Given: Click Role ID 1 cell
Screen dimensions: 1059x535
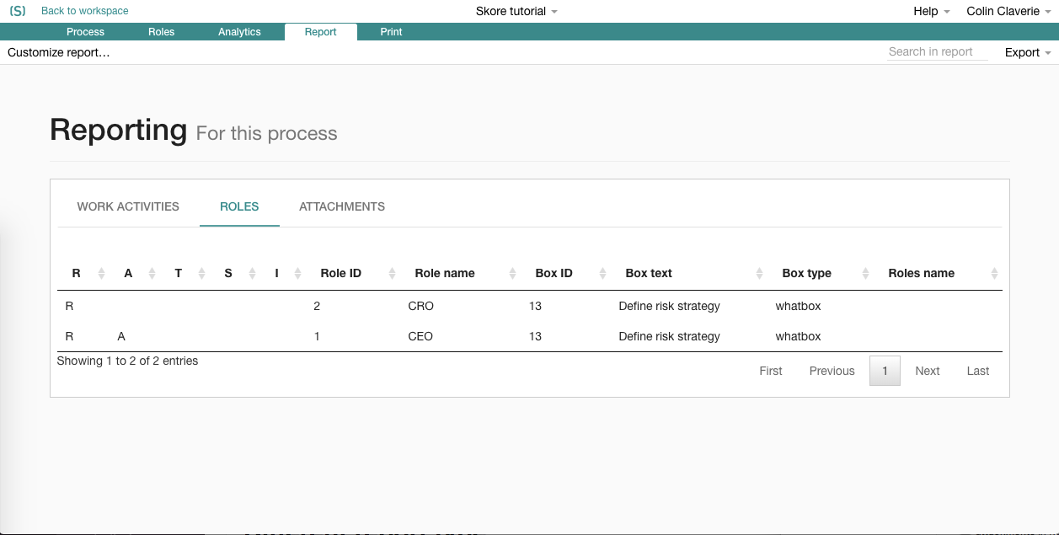Looking at the screenshot, I should tap(317, 336).
